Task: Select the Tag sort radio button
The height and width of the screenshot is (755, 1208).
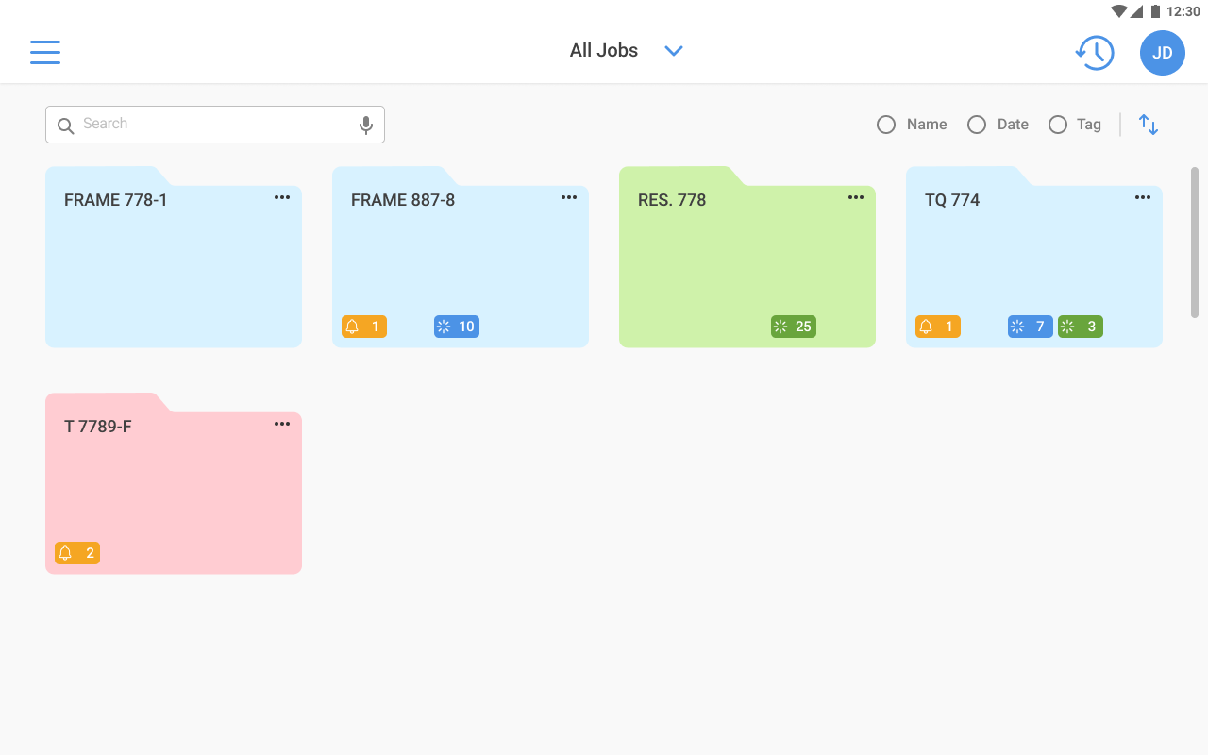Action: [1058, 125]
